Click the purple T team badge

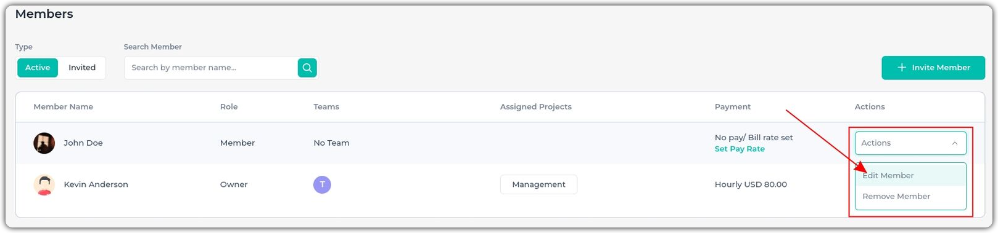point(322,184)
